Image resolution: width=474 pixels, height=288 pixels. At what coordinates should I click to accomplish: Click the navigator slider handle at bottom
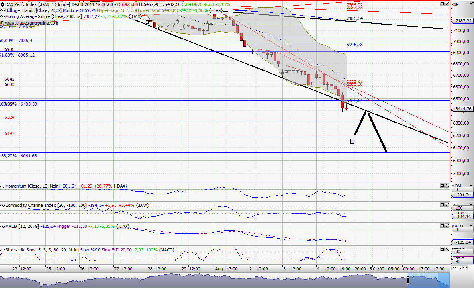click(x=408, y=280)
